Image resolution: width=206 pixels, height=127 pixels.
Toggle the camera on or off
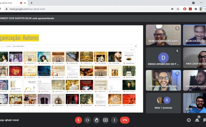87,120
